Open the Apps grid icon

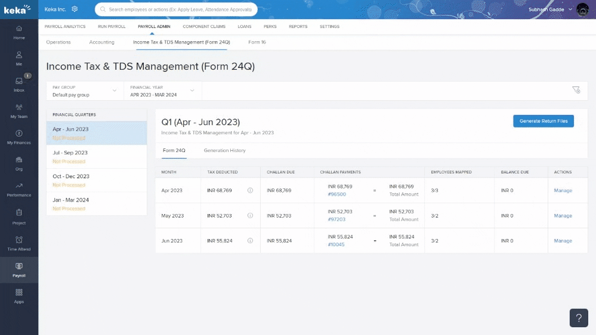[19, 296]
